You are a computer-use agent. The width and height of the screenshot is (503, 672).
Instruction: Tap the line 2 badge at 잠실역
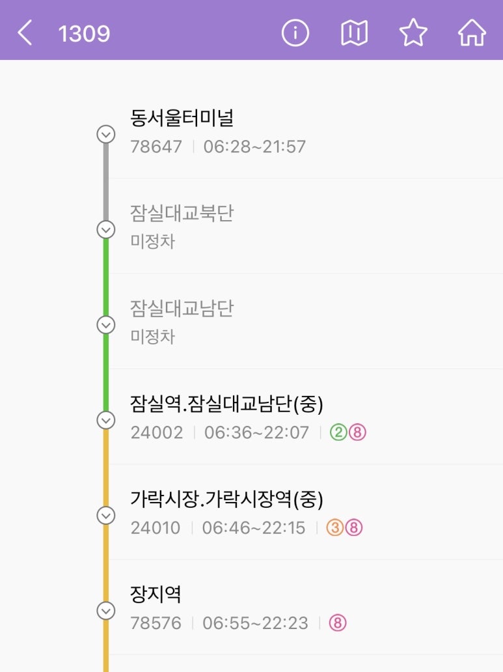click(x=338, y=433)
